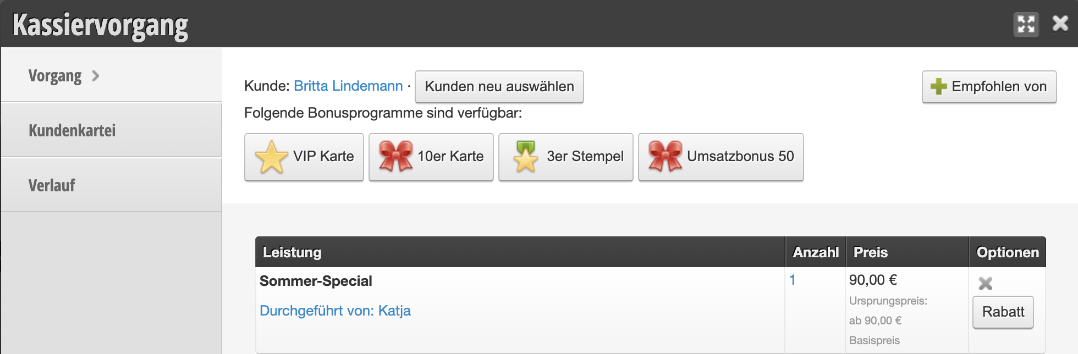
Task: Click the Sommer-Special service name
Action: point(316,281)
